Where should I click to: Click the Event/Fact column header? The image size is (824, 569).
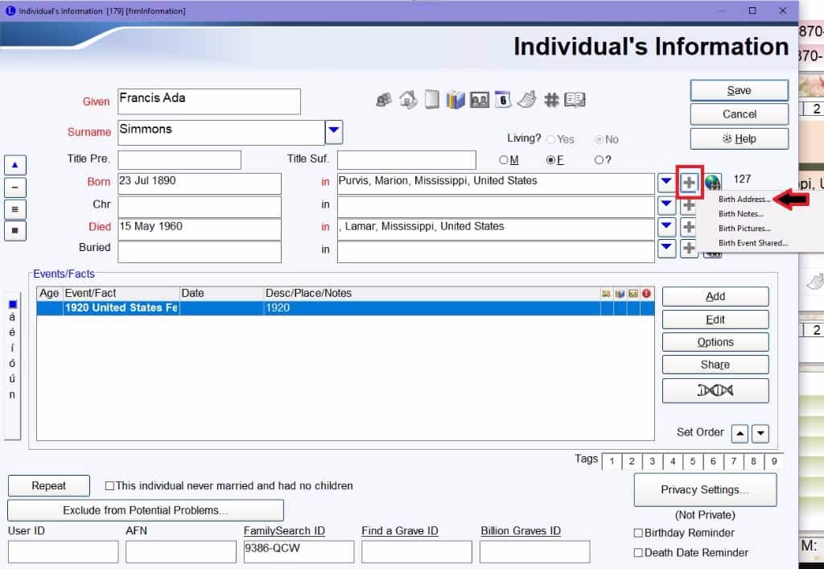[122, 293]
